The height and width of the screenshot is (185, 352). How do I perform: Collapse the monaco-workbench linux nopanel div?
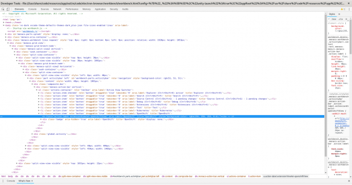(6, 40)
